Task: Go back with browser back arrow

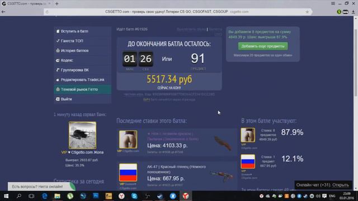Action: pos(3,12)
